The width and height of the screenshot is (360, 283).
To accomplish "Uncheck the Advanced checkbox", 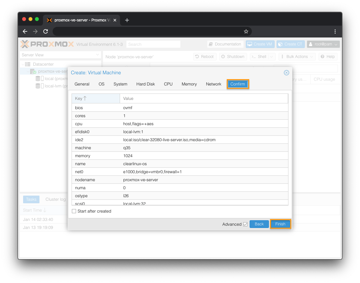I will pos(245,224).
